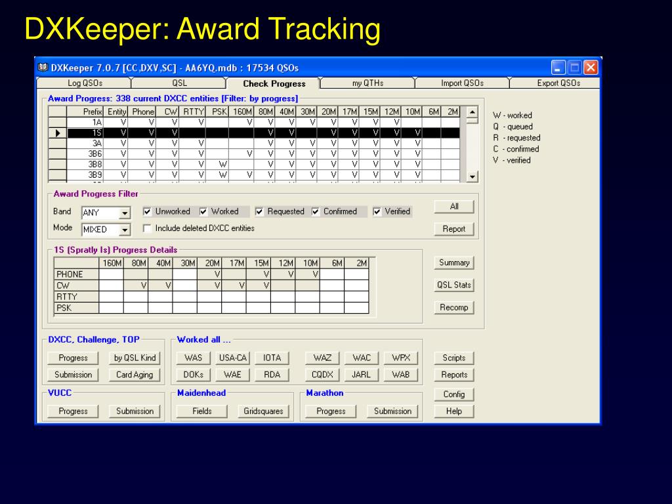Click the Marathon Submission button
Screen dimensions: 672x504
click(x=392, y=411)
